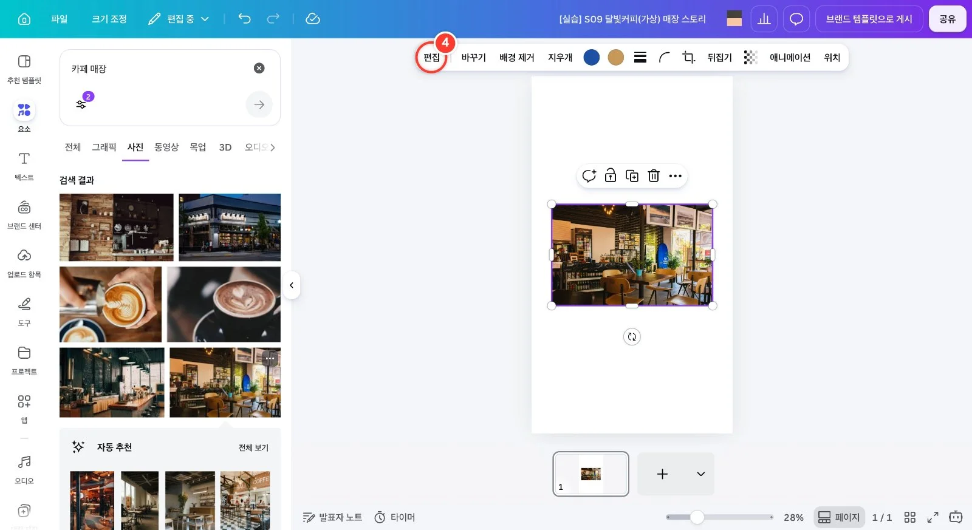Delete the selected image
The width and height of the screenshot is (972, 530).
click(x=654, y=176)
